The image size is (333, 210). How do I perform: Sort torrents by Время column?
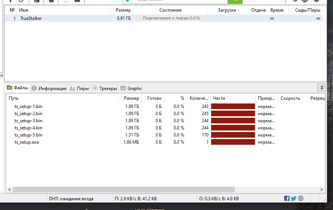[278, 10]
